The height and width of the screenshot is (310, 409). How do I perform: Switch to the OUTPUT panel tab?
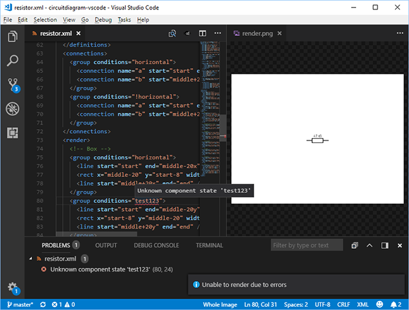(x=106, y=245)
